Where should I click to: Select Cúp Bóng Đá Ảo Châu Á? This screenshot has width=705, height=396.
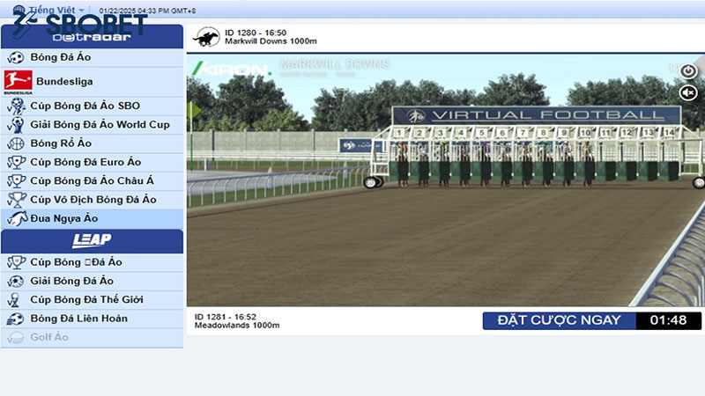point(93,181)
